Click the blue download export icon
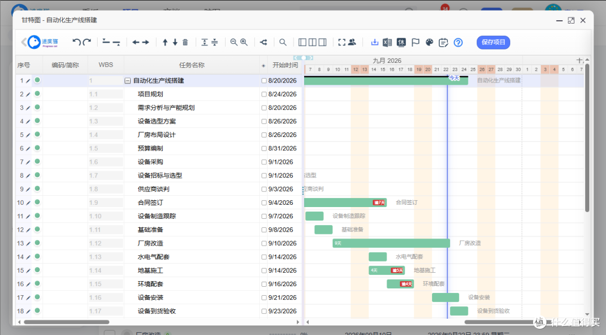 coord(374,42)
